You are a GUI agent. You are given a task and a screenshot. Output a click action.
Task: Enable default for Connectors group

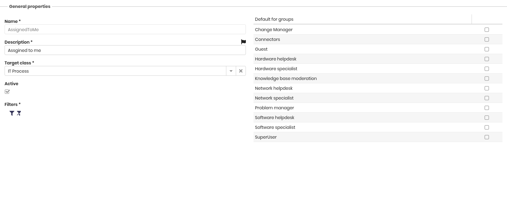(487, 39)
